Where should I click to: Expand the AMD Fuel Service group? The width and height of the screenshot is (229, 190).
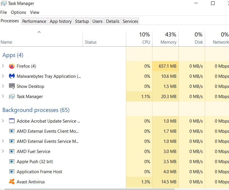pyautogui.click(x=3, y=151)
